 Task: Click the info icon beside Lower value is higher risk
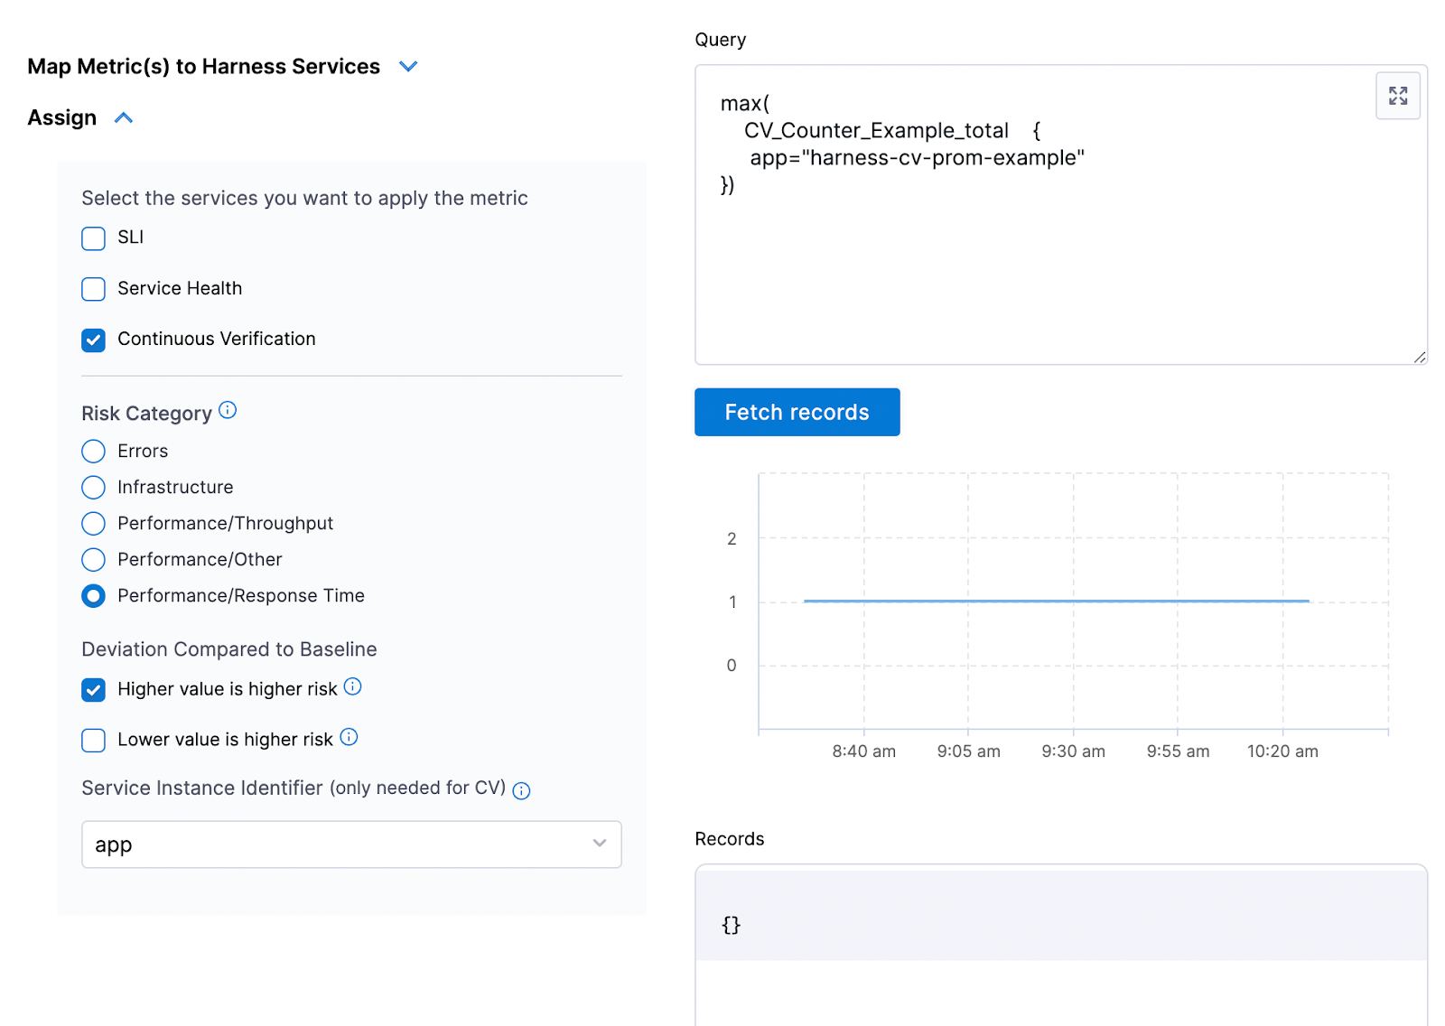pyautogui.click(x=349, y=736)
